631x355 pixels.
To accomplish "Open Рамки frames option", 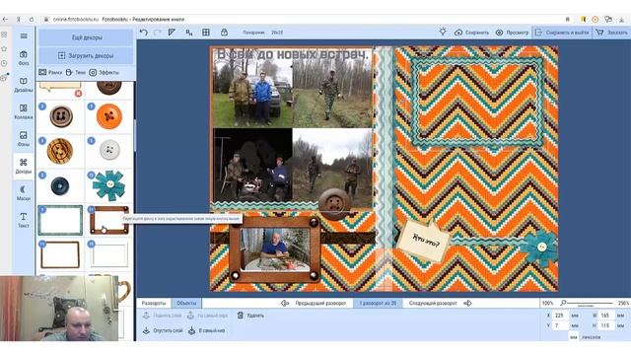I will click(x=50, y=72).
